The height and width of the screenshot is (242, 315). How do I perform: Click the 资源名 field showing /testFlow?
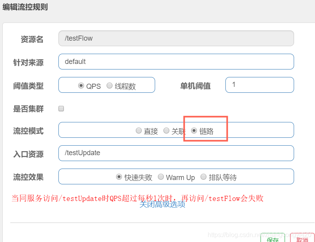[176, 38]
